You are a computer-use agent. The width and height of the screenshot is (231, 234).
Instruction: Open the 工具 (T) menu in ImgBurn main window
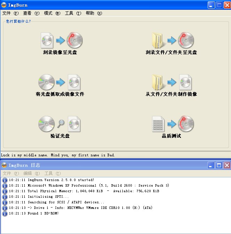[73, 13]
